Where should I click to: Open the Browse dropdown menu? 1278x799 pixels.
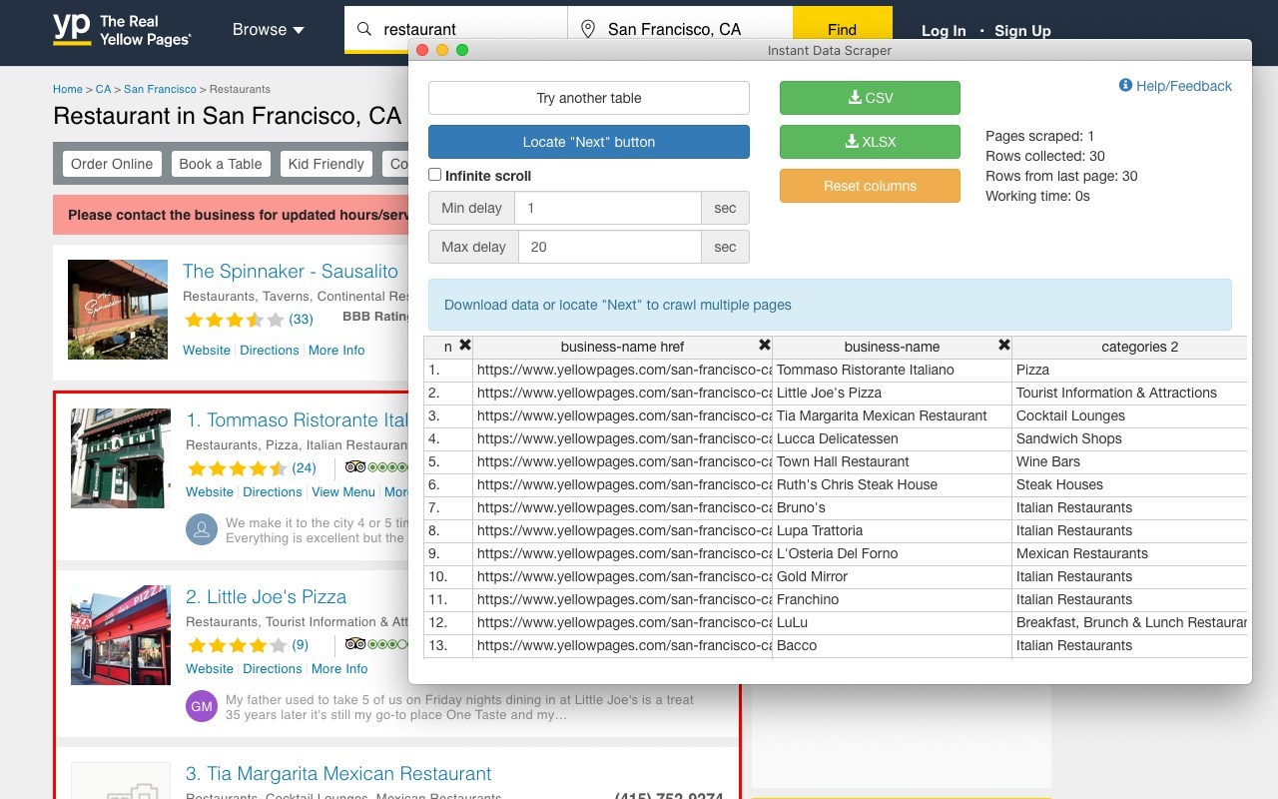point(268,30)
